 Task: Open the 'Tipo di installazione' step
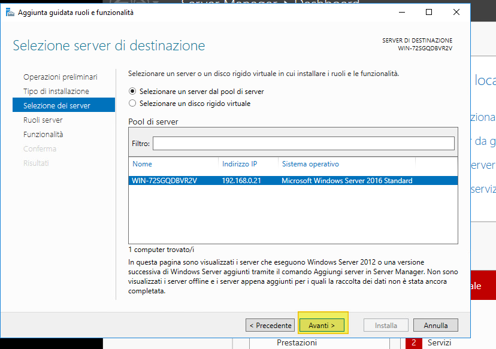pos(56,92)
